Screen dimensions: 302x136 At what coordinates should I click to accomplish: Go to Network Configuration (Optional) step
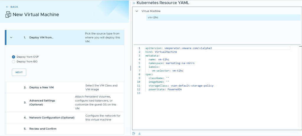click(x=52, y=118)
